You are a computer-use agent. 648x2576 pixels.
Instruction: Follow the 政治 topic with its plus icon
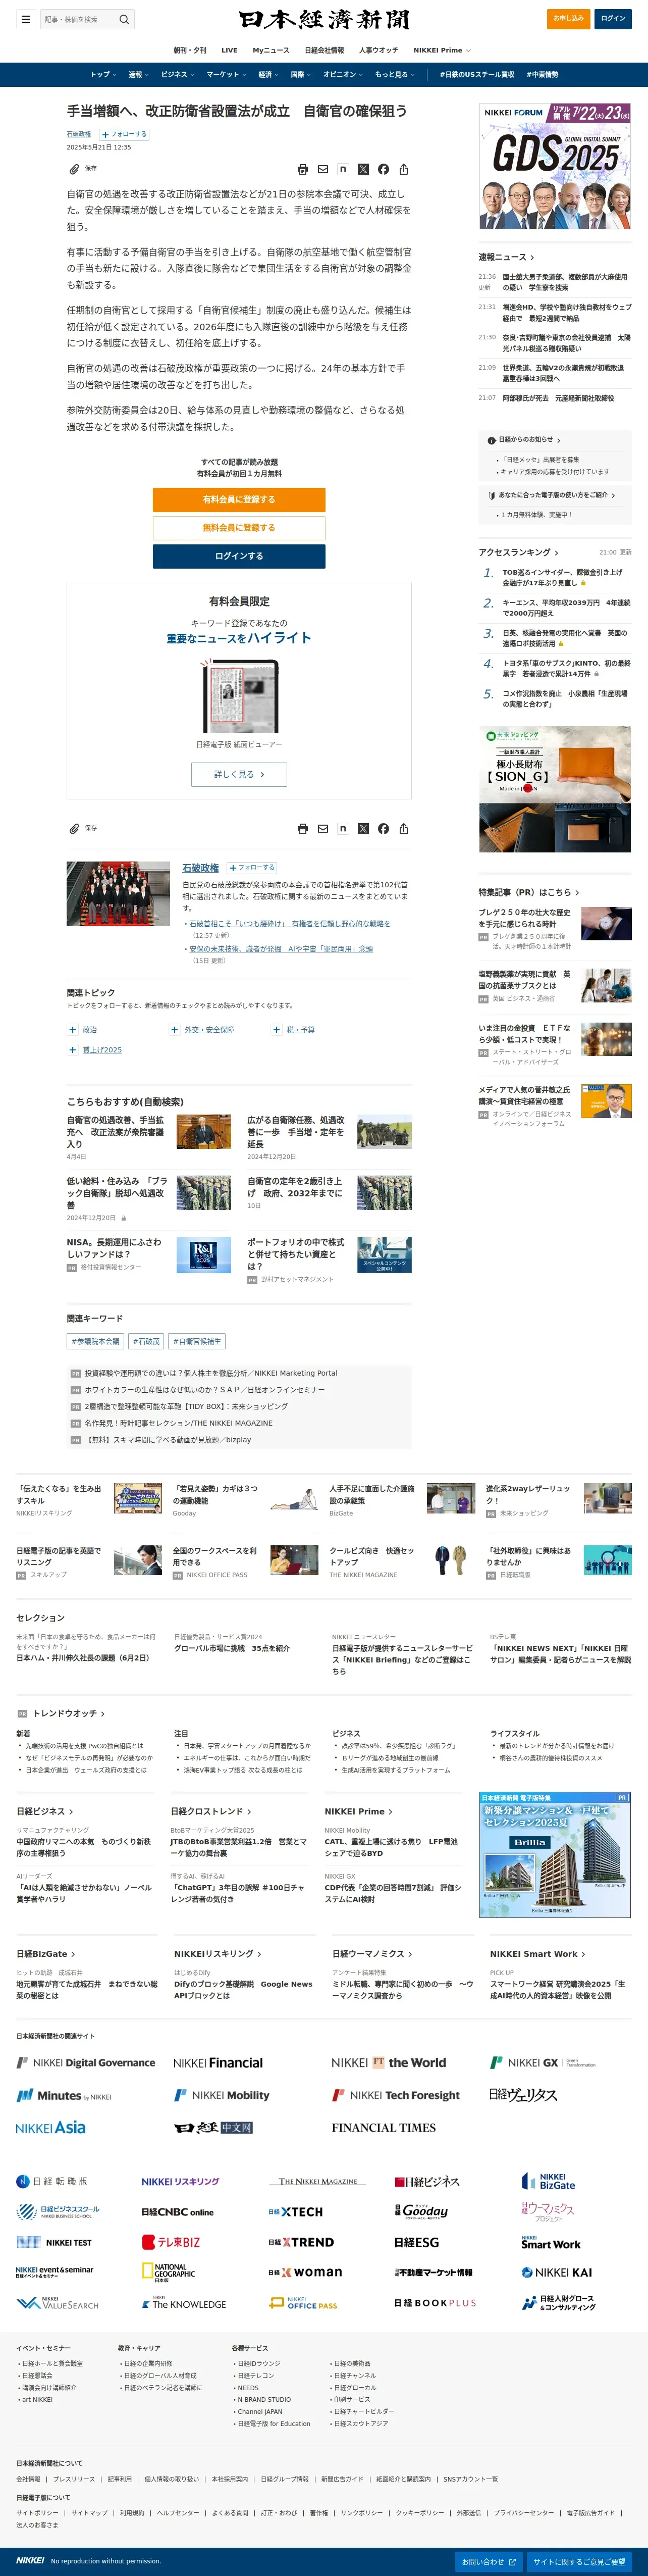tap(72, 1029)
